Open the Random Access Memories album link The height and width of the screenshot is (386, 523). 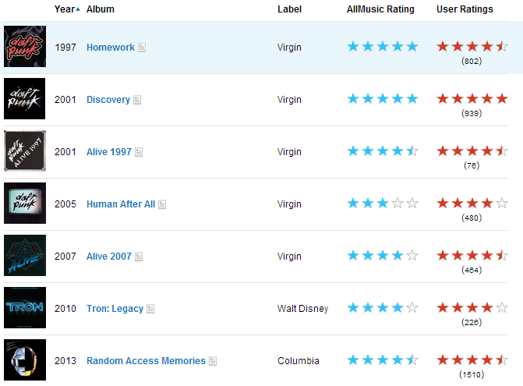(x=146, y=360)
